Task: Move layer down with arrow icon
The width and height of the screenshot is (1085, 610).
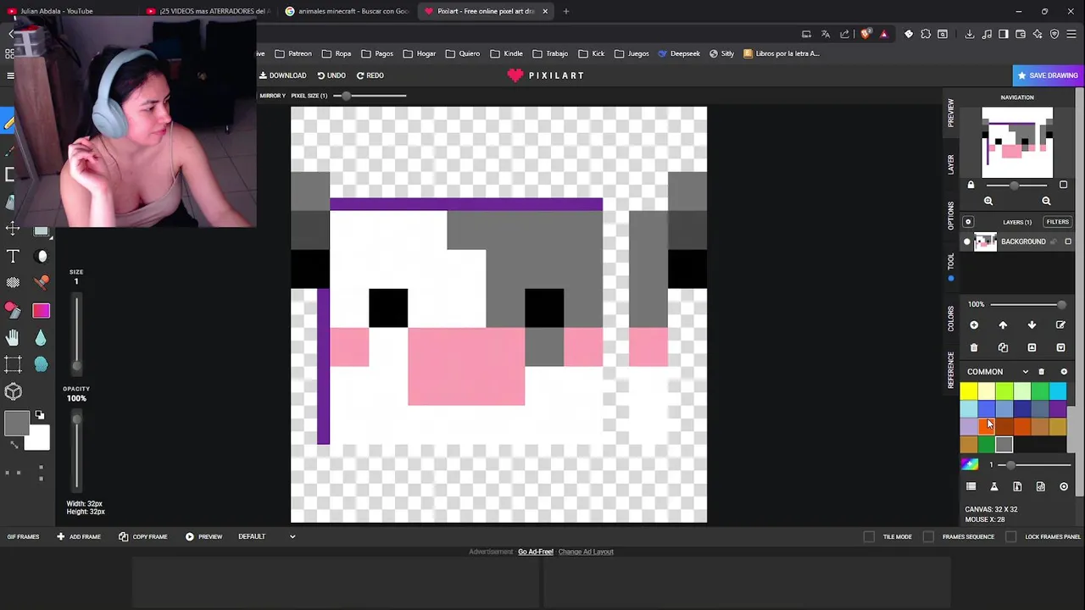Action: pyautogui.click(x=1032, y=325)
